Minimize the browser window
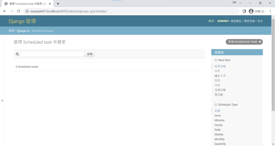This screenshot has width=275, height=146. pos(250,3)
